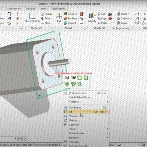This screenshot has width=147, height=147.
Task: Choose Fit from the context menu
Action: 86,112
